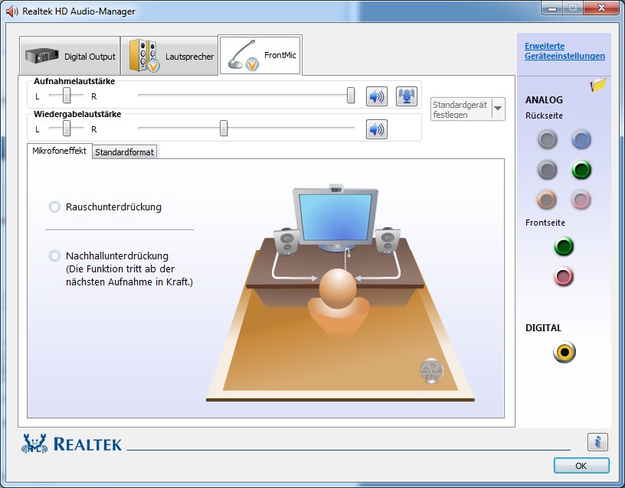Select the Mikrofoneffekt sub-tab
The height and width of the screenshot is (488, 625).
point(60,151)
